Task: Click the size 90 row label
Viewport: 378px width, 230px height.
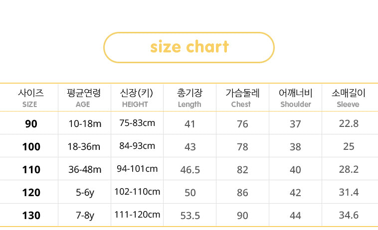Action: [x=31, y=123]
